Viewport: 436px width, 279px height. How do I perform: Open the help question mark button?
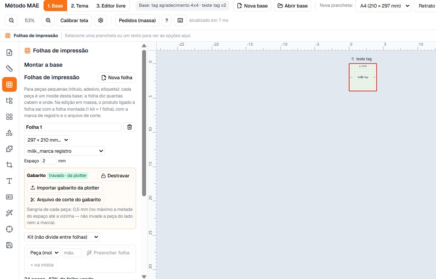pyautogui.click(x=166, y=20)
